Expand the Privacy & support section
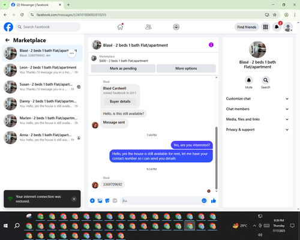Screen dimensions: 300x240 (257, 130)
